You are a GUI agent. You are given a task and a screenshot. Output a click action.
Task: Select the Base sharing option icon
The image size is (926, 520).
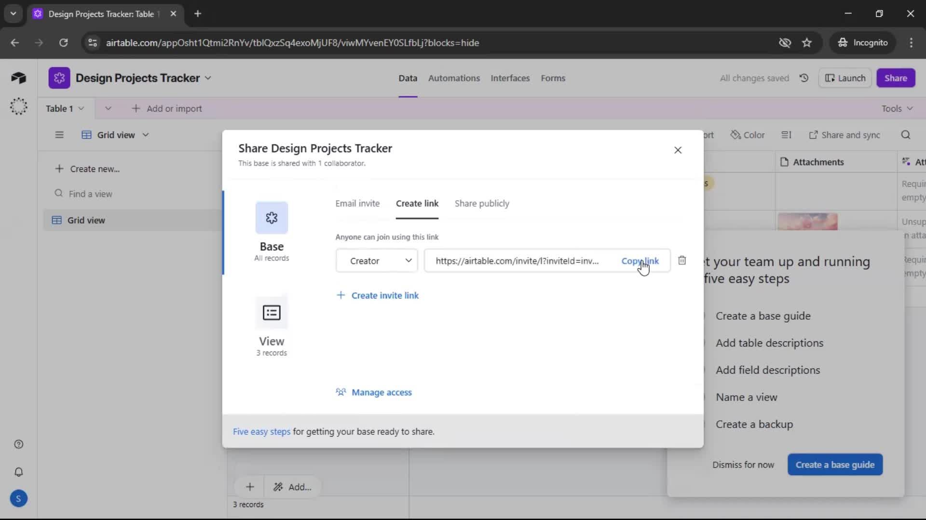272,218
